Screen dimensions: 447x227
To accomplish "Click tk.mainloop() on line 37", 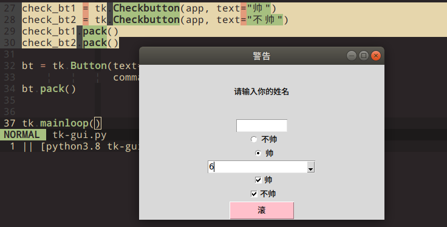I will coord(61,123).
